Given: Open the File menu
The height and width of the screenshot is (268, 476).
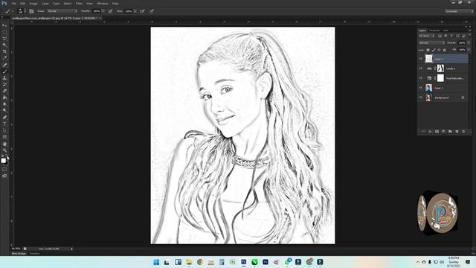Looking at the screenshot, I should 14,3.
